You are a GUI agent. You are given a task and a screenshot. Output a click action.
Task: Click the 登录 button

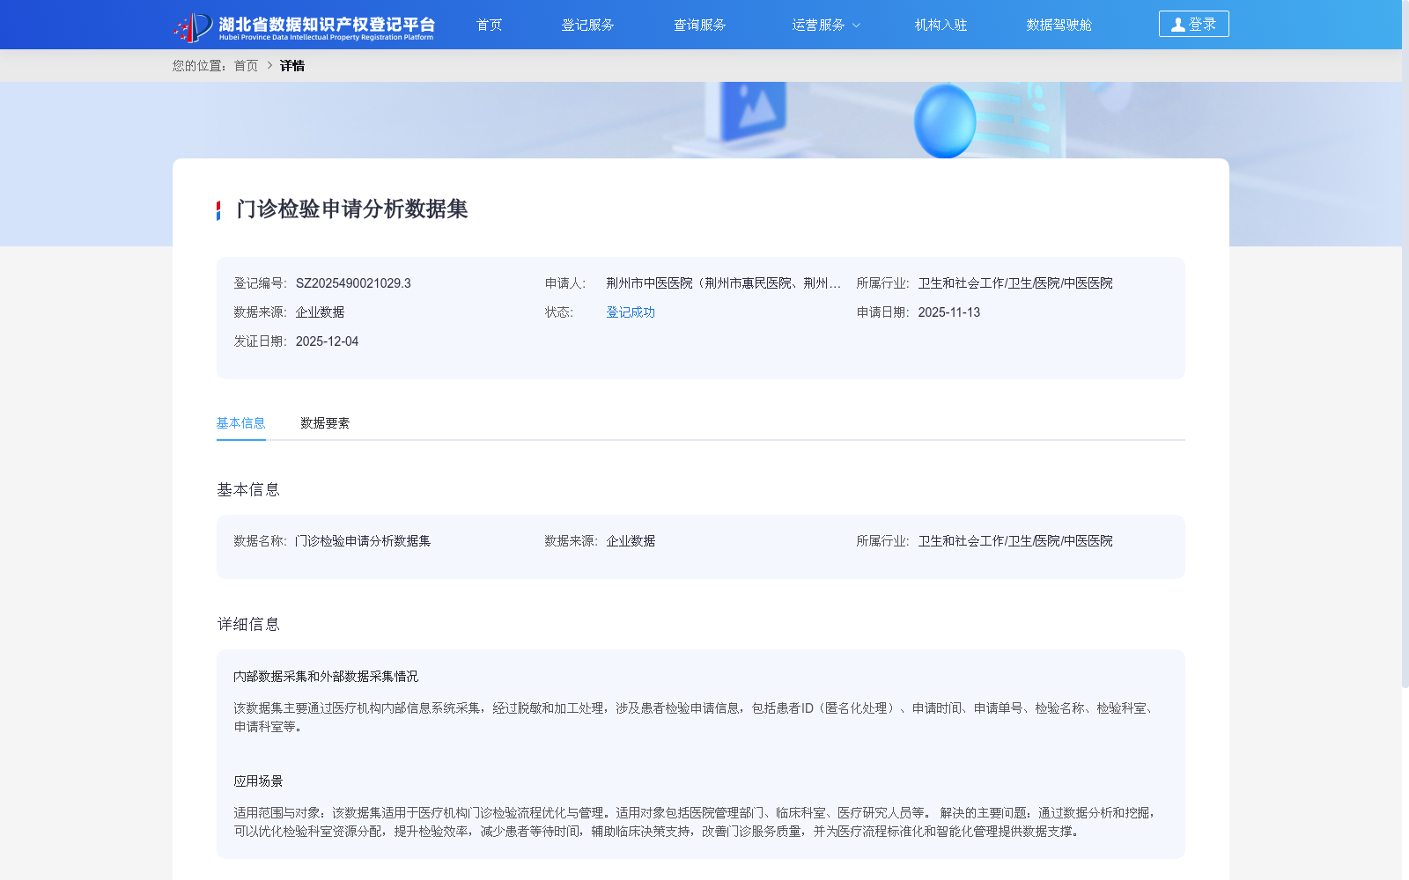click(1193, 24)
